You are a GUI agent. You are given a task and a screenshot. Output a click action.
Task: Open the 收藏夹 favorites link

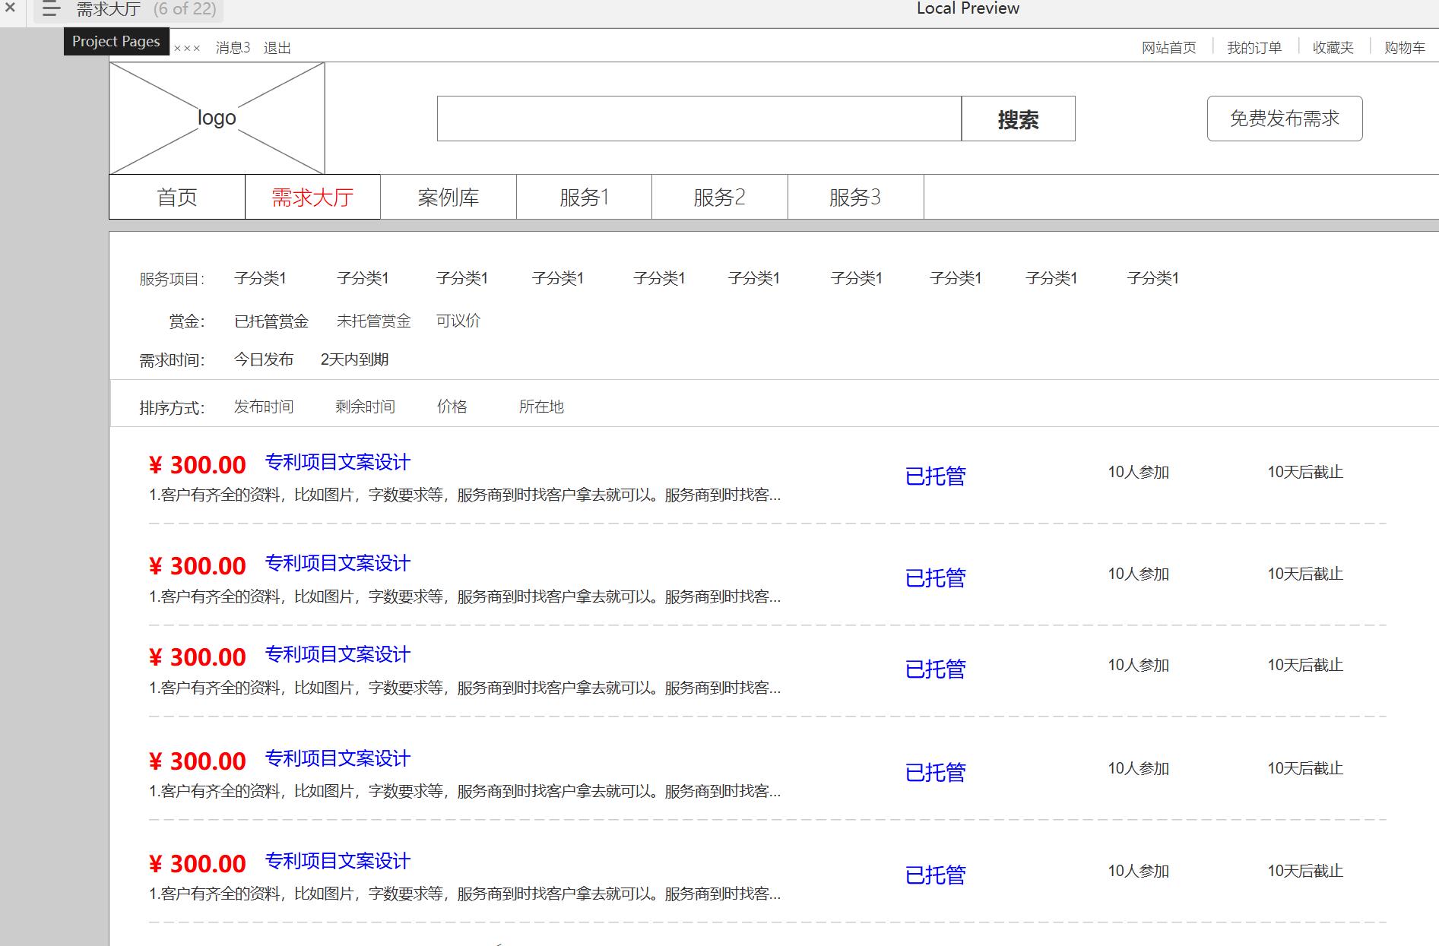click(1333, 48)
